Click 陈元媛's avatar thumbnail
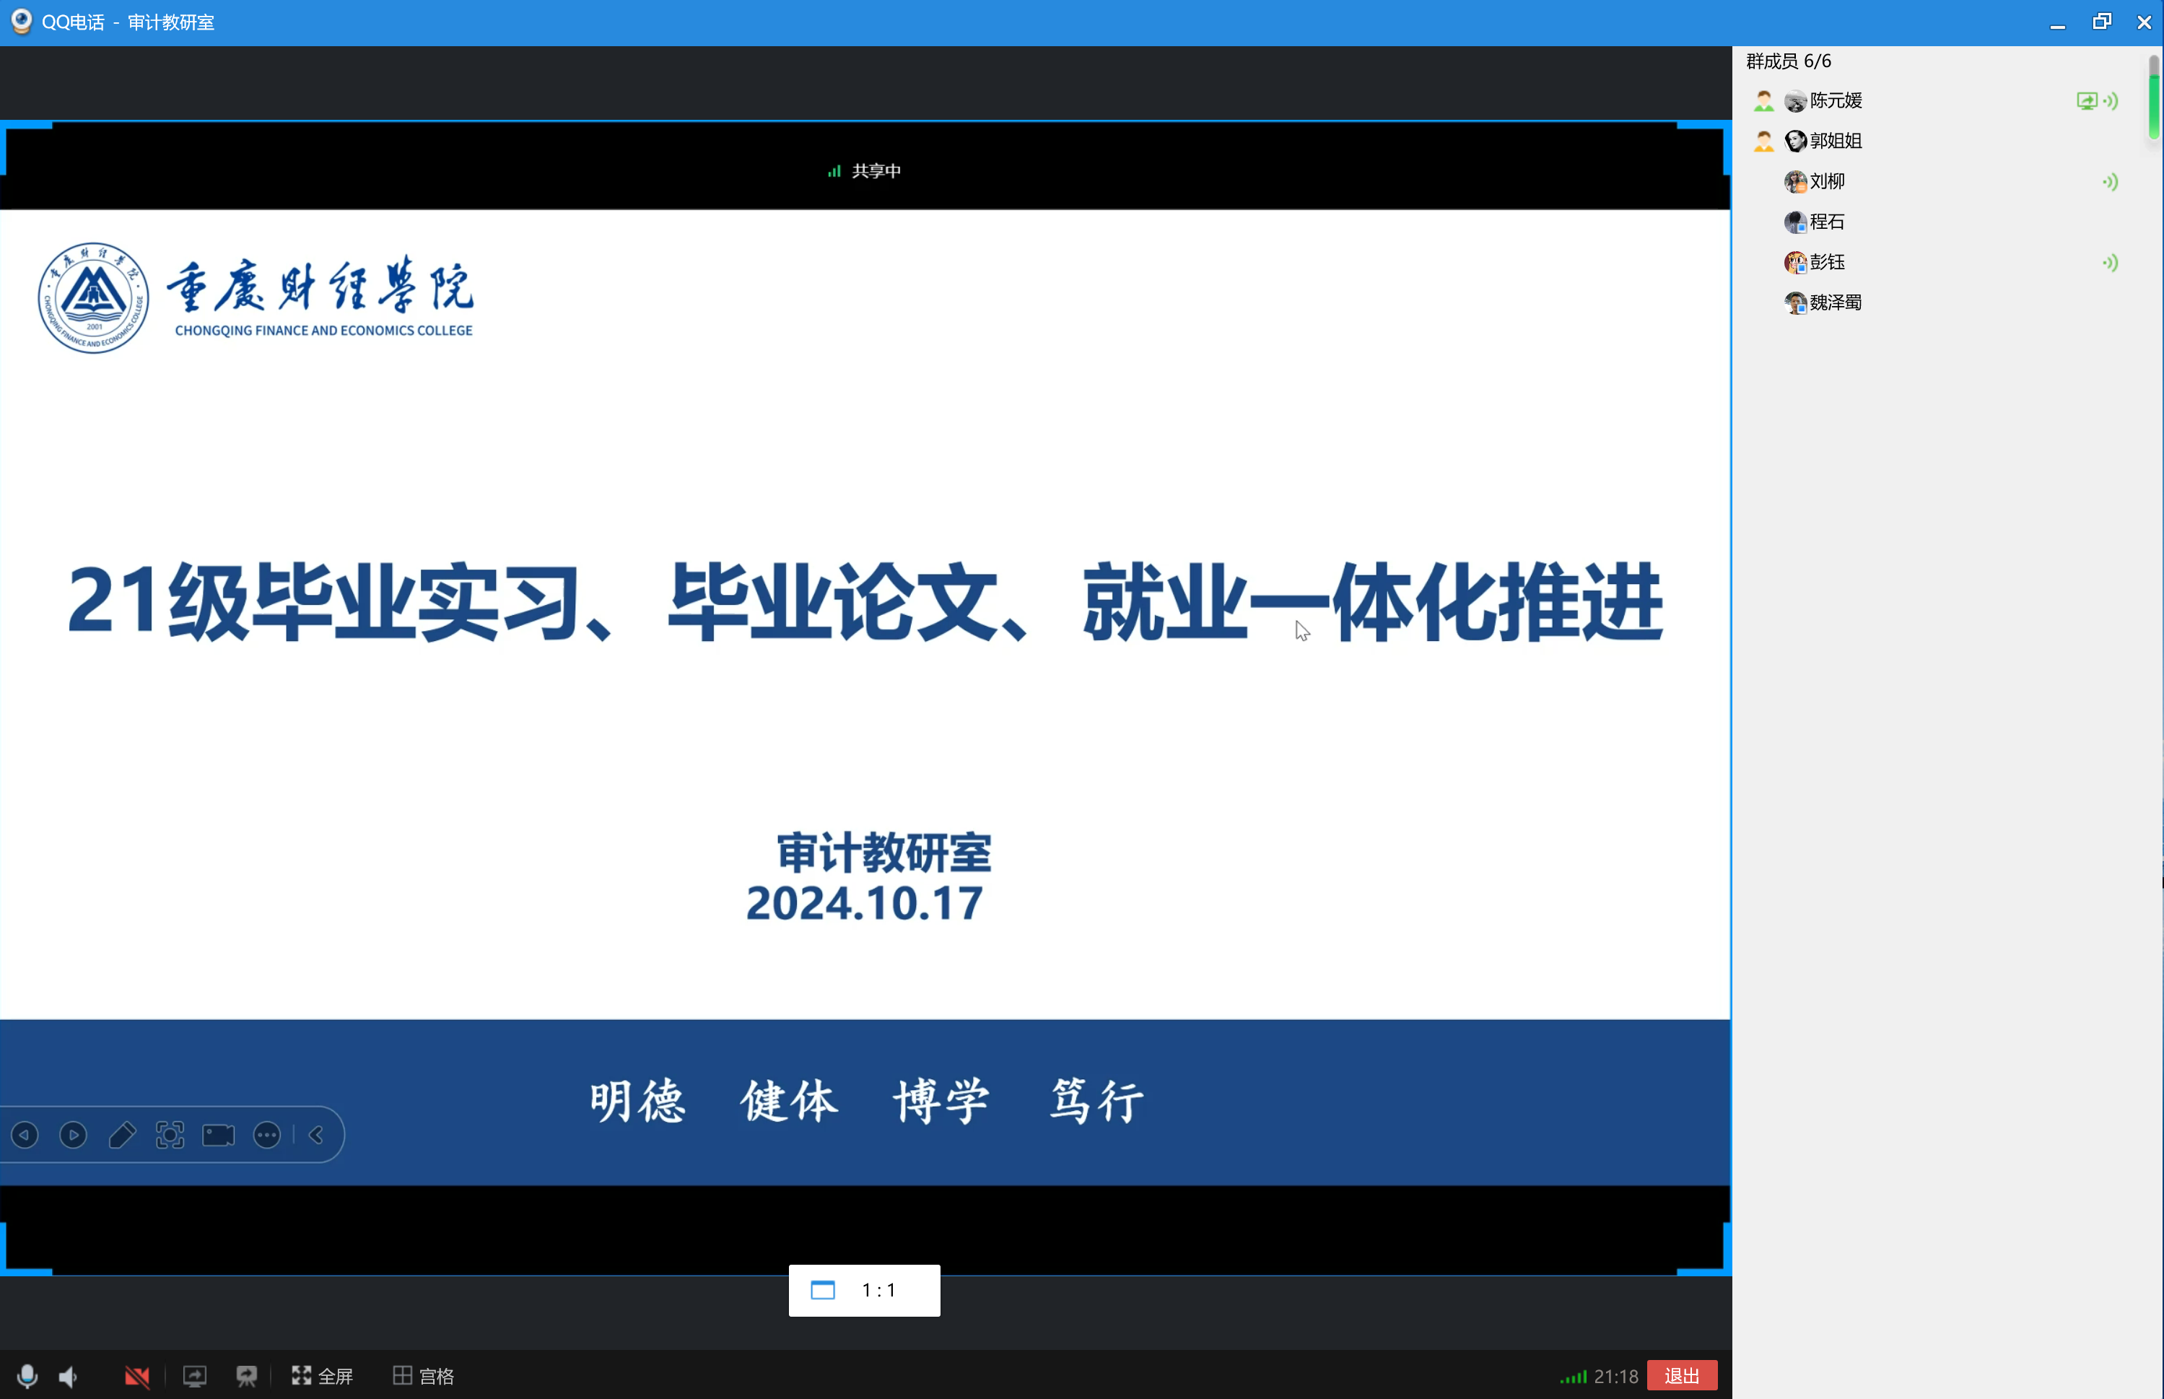 (1795, 101)
